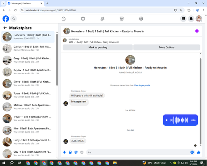Open conversation info purple icon
This screenshot has width=207, height=166.
click(197, 31)
